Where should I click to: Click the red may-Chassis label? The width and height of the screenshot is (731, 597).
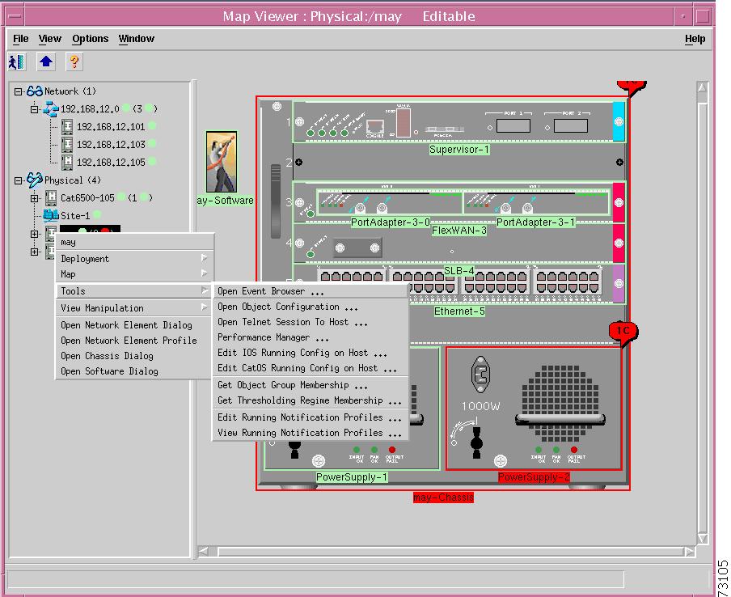443,497
